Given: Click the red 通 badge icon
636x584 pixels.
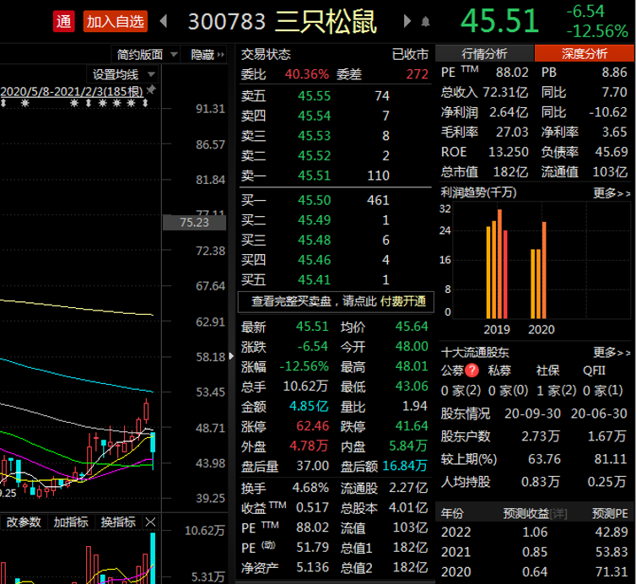Looking at the screenshot, I should pyautogui.click(x=63, y=21).
